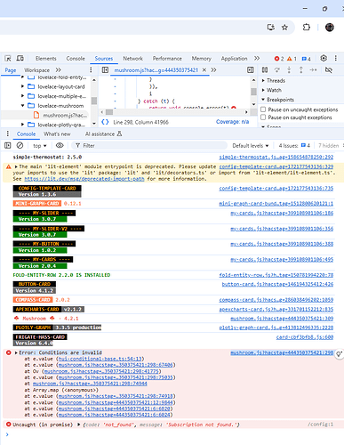This screenshot has height=445, width=344.
Task: Click the pretty print braces icon
Action: pos(105,122)
